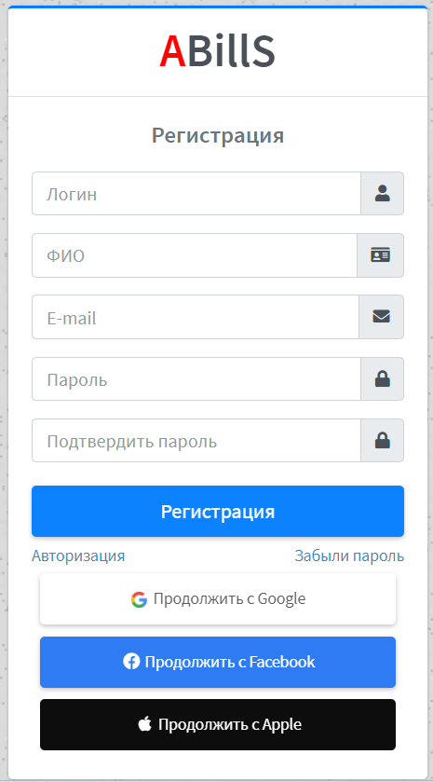Focus the E-mail input field

coord(196,317)
